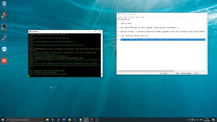The width and height of the screenshot is (217, 122).
Task: Open Google Chrome from the taskbar
Action: click(69, 120)
